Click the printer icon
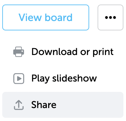This screenshot has height=121, width=126. [x=19, y=52]
